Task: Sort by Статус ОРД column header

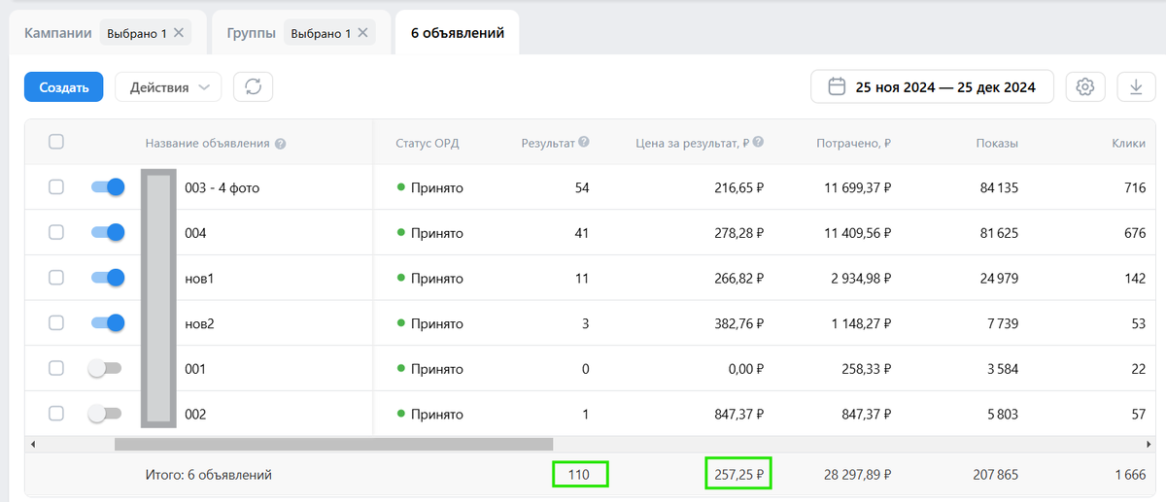Action: click(x=428, y=143)
